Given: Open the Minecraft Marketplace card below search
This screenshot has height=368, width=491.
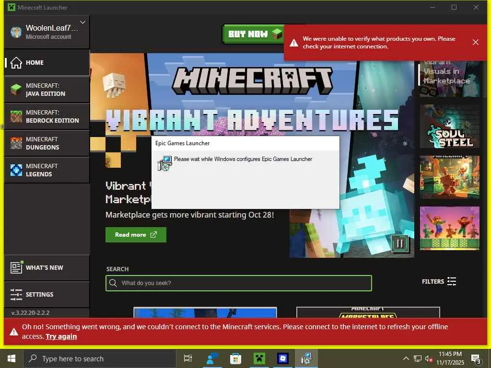Looking at the screenshot, I should [x=368, y=312].
